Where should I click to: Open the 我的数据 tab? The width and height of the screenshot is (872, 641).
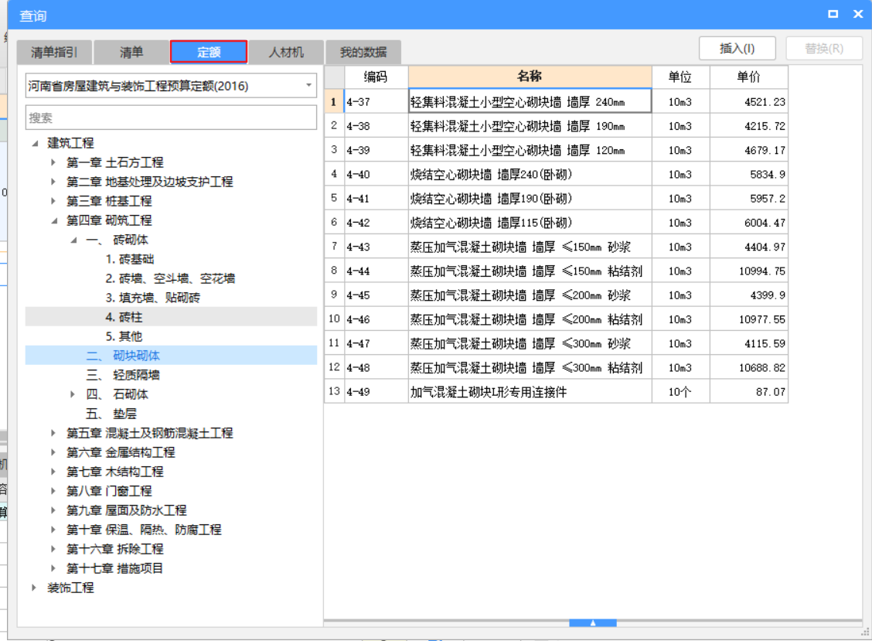(x=363, y=53)
